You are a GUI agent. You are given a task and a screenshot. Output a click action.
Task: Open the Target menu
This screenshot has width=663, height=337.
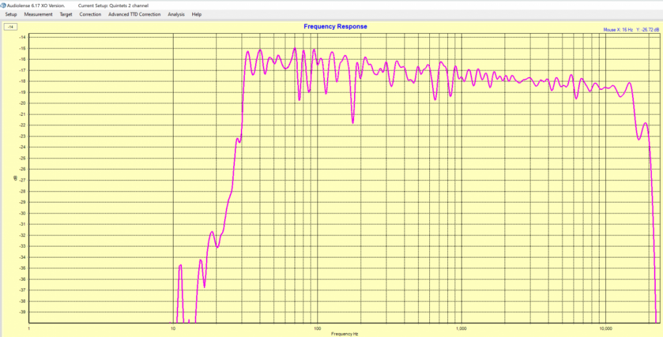click(x=66, y=14)
